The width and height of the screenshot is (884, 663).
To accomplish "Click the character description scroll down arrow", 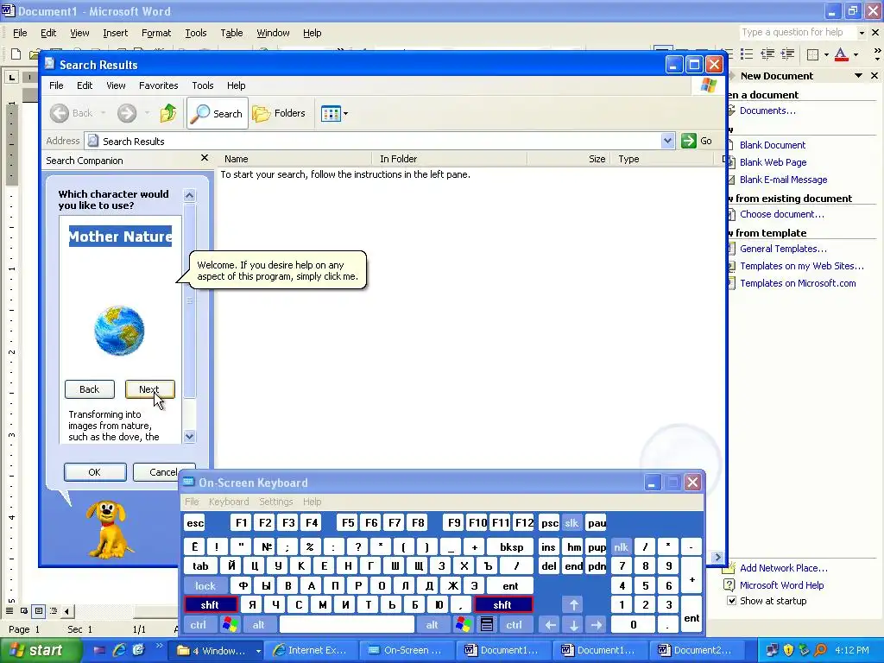I will tap(189, 436).
